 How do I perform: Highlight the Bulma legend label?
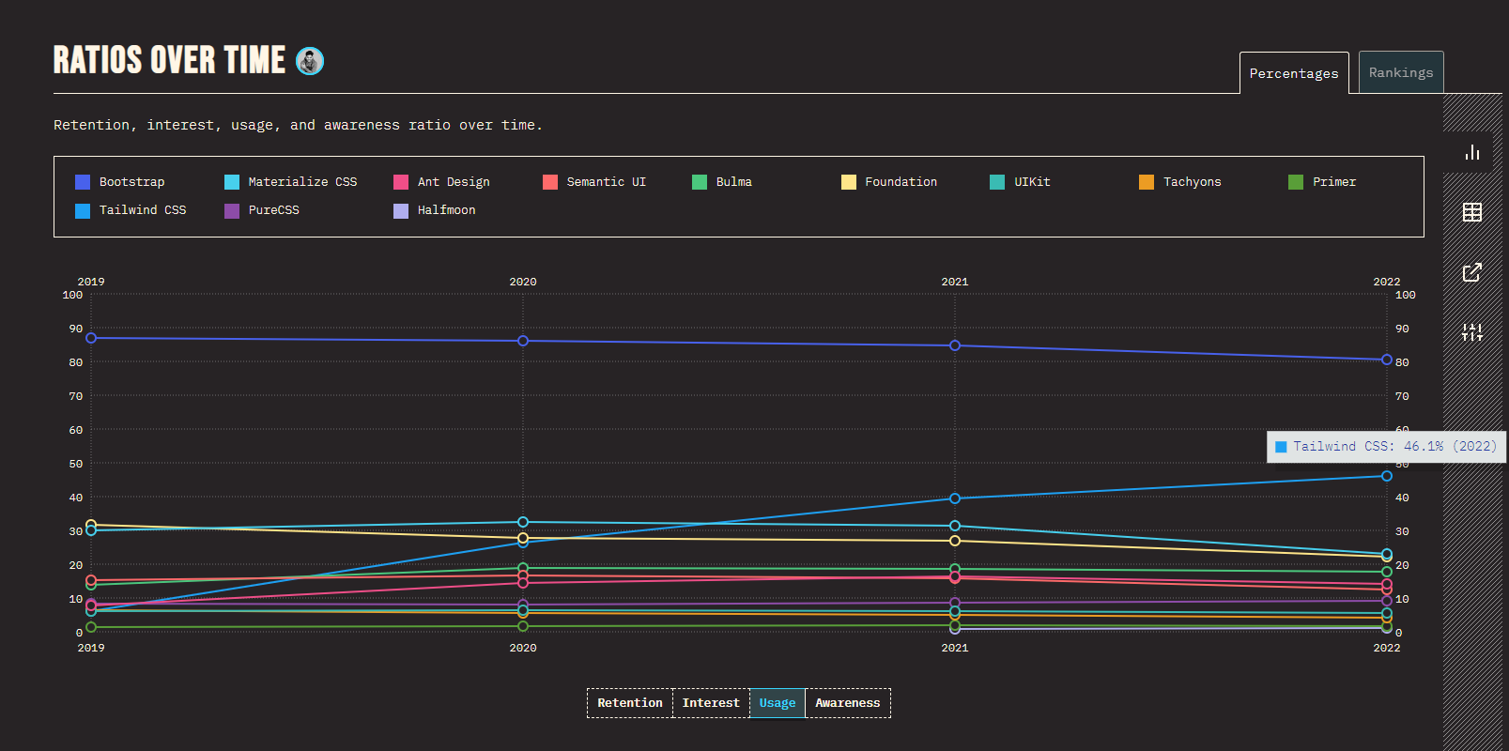[734, 182]
